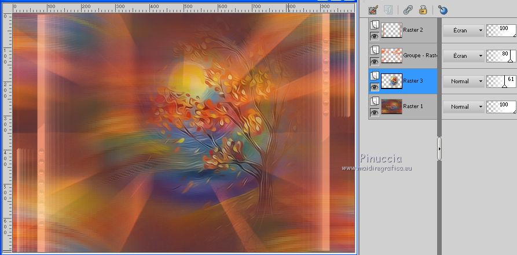Click the raster type icon for Raster 3
517x255 pixels.
[374, 76]
